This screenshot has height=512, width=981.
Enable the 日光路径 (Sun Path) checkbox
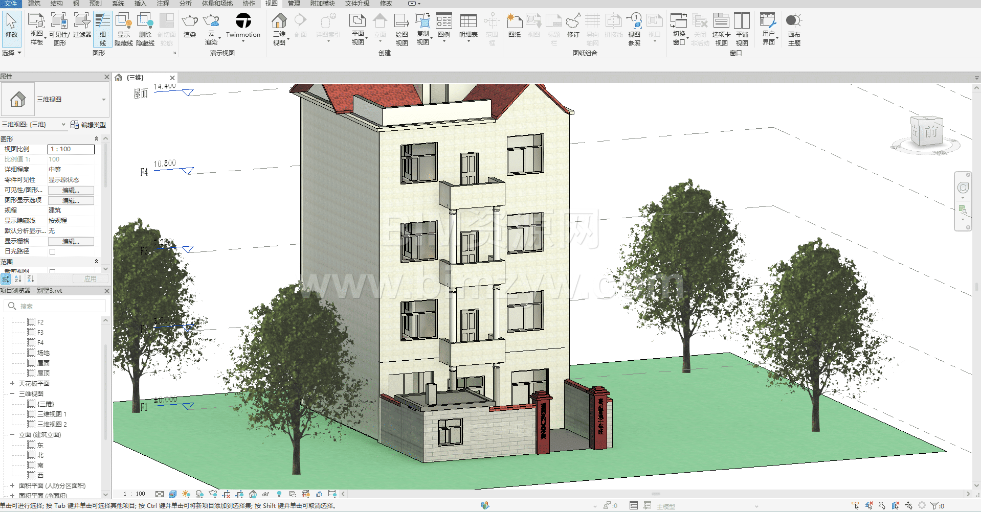pos(52,251)
